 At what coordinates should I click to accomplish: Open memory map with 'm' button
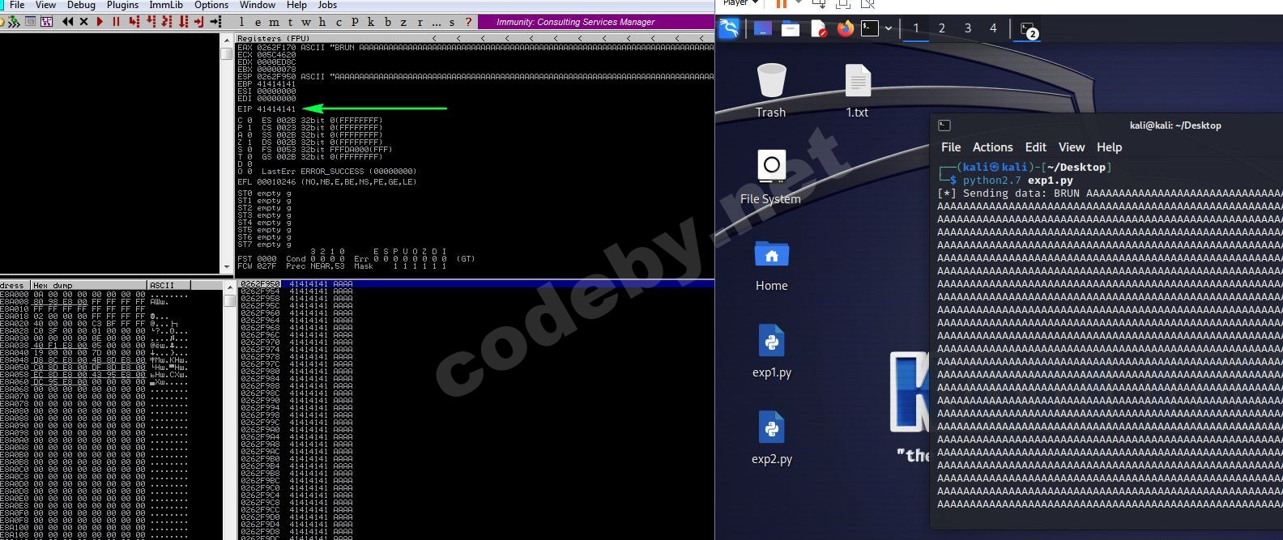pos(274,22)
